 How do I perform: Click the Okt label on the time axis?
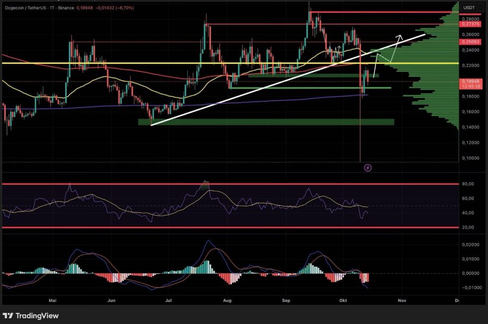tap(343, 300)
